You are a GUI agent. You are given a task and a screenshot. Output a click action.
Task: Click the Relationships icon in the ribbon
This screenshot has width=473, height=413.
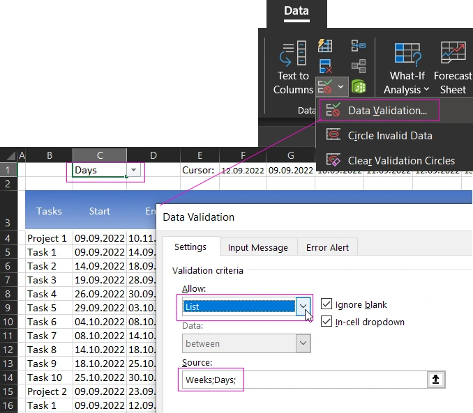359,66
